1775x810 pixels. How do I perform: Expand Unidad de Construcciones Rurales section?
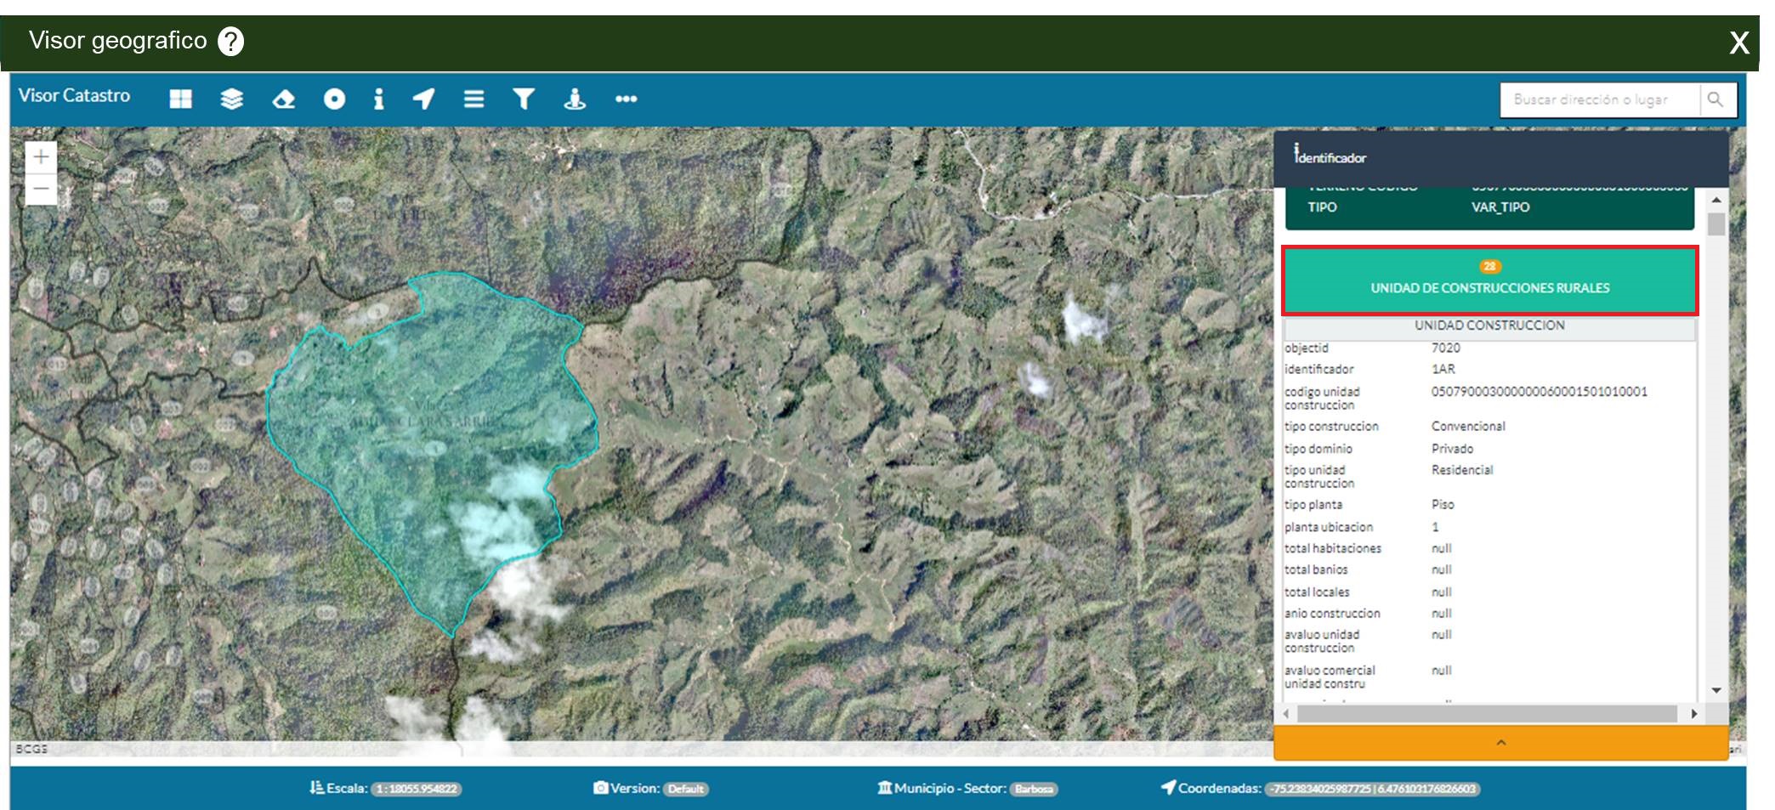1489,280
